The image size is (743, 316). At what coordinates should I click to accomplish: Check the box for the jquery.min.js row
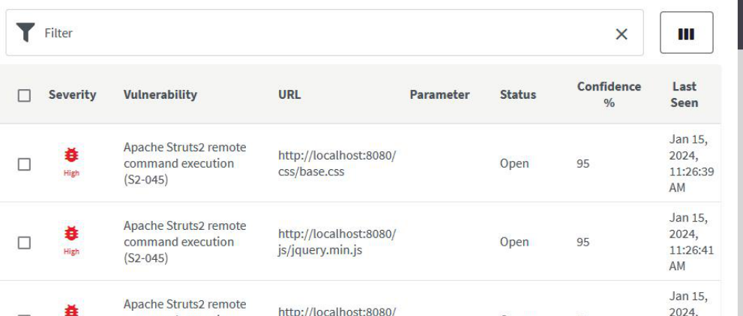point(24,243)
